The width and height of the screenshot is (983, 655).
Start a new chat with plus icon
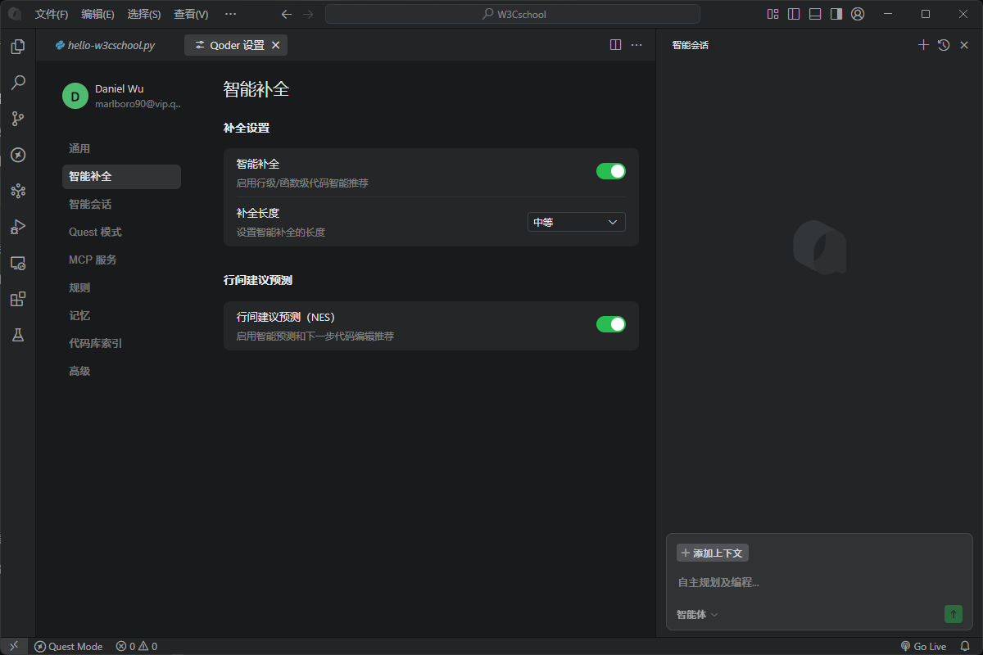coord(923,45)
